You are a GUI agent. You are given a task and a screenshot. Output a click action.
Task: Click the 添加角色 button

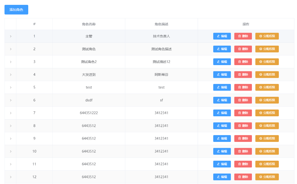coord(16,10)
